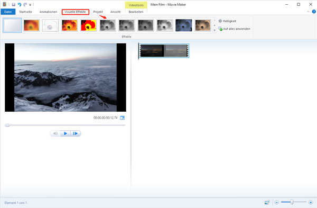
Task: Switch to the Animationen tab
Action: (x=48, y=12)
